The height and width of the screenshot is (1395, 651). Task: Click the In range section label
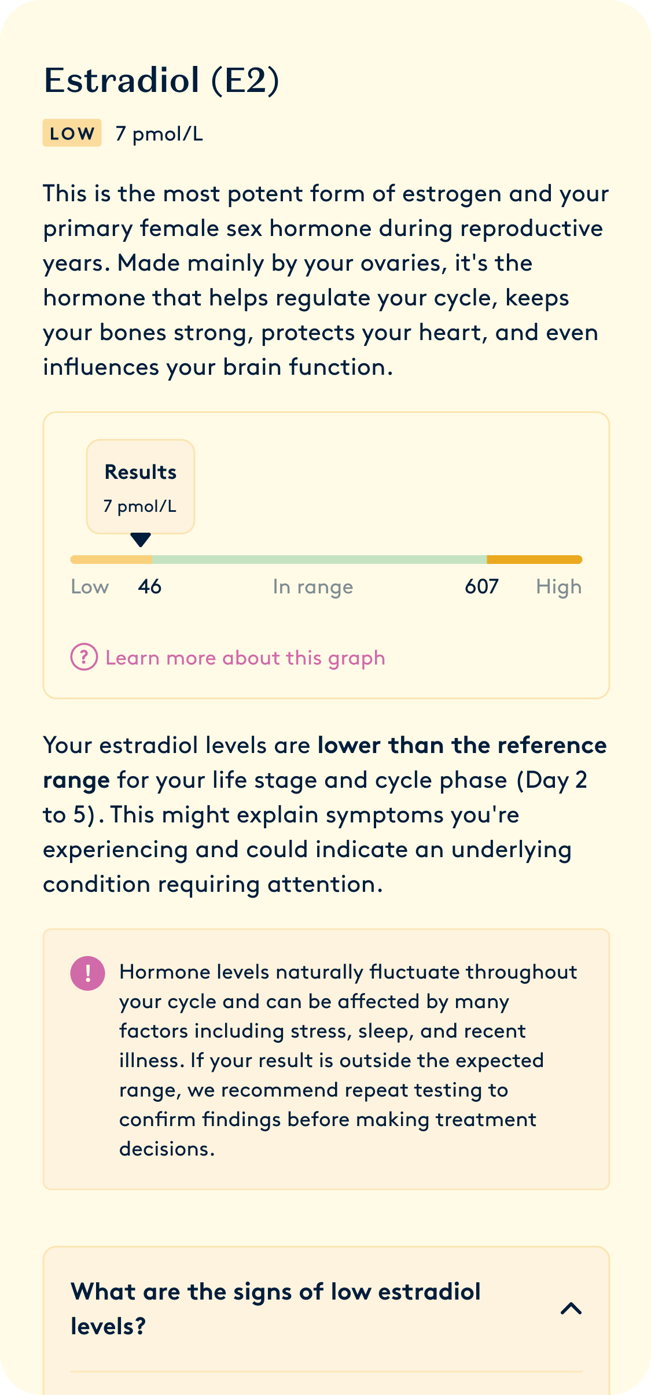pos(312,586)
